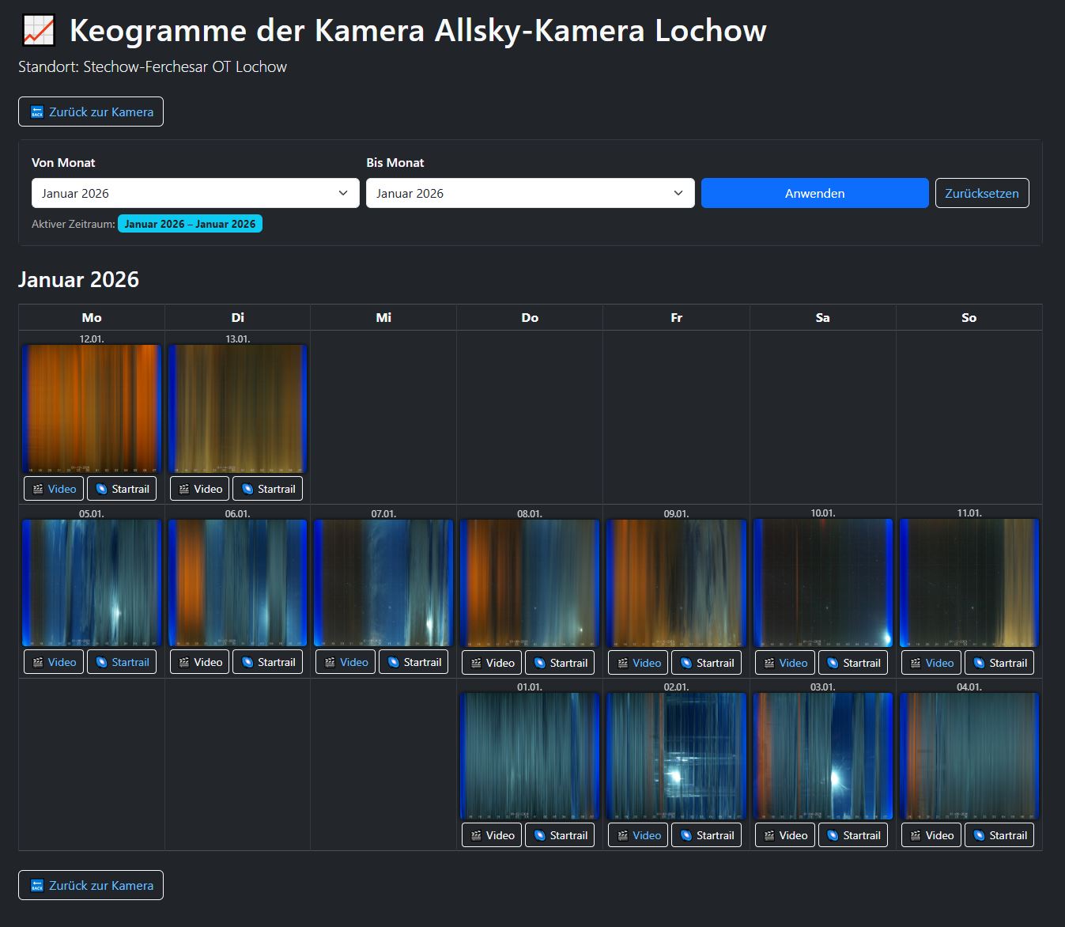This screenshot has width=1065, height=927.
Task: Click the back-camera icon in the bottom Zurück zur Kamera button
Action: [x=36, y=885]
